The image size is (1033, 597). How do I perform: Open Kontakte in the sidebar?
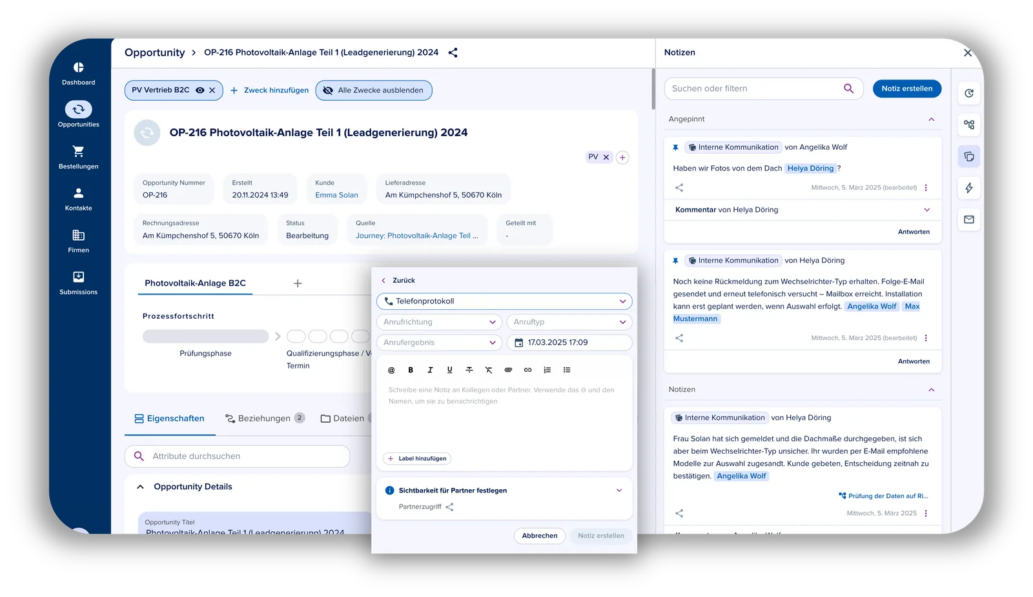pos(78,199)
